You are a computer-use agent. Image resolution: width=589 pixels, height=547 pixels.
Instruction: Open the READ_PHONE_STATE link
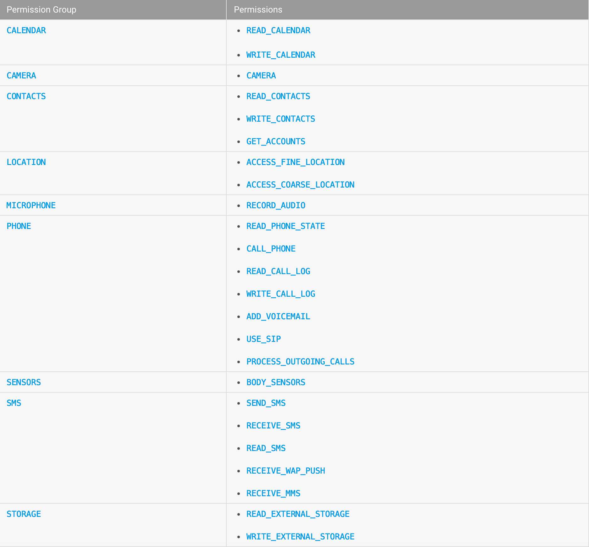286,226
